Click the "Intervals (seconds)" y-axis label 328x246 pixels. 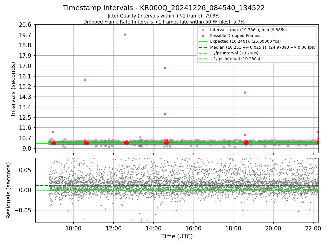13,89
